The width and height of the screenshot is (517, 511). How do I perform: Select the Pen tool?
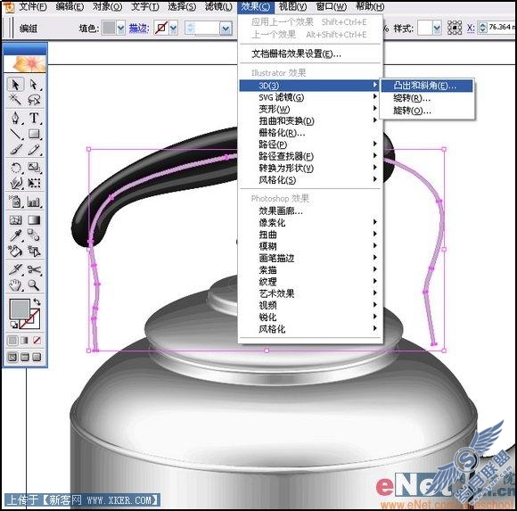(x=15, y=118)
